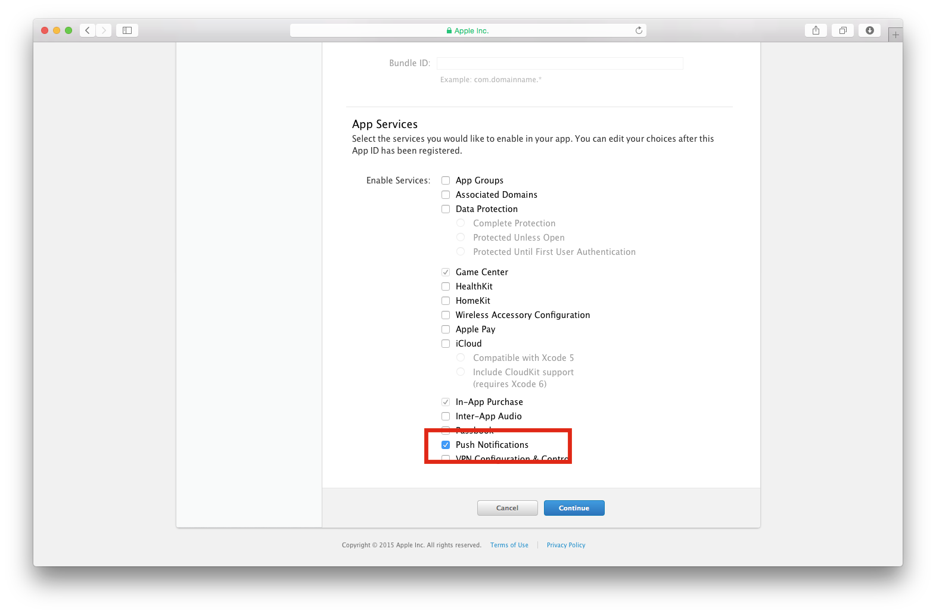The width and height of the screenshot is (936, 614).
Task: Choose Include CloudKit support option
Action: click(x=461, y=372)
